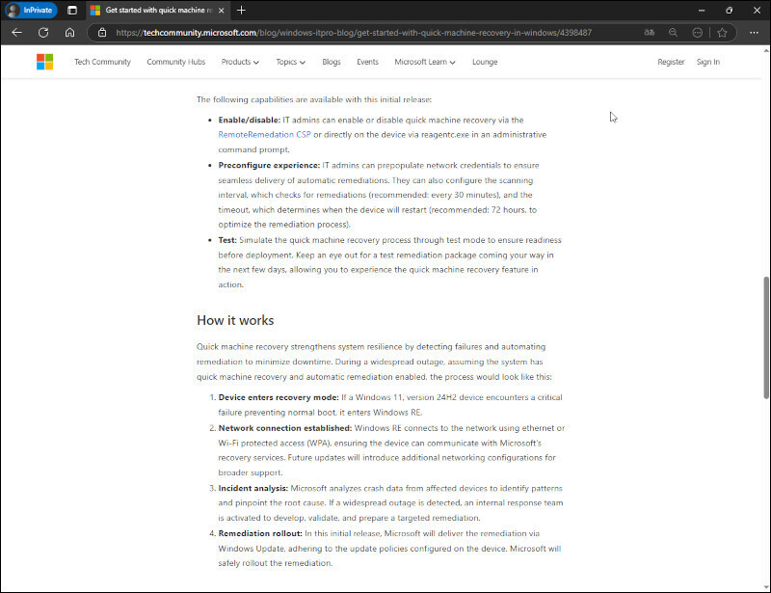Viewport: 771px width, 593px height.
Task: Click the translate icon in the address bar
Action: click(x=650, y=33)
